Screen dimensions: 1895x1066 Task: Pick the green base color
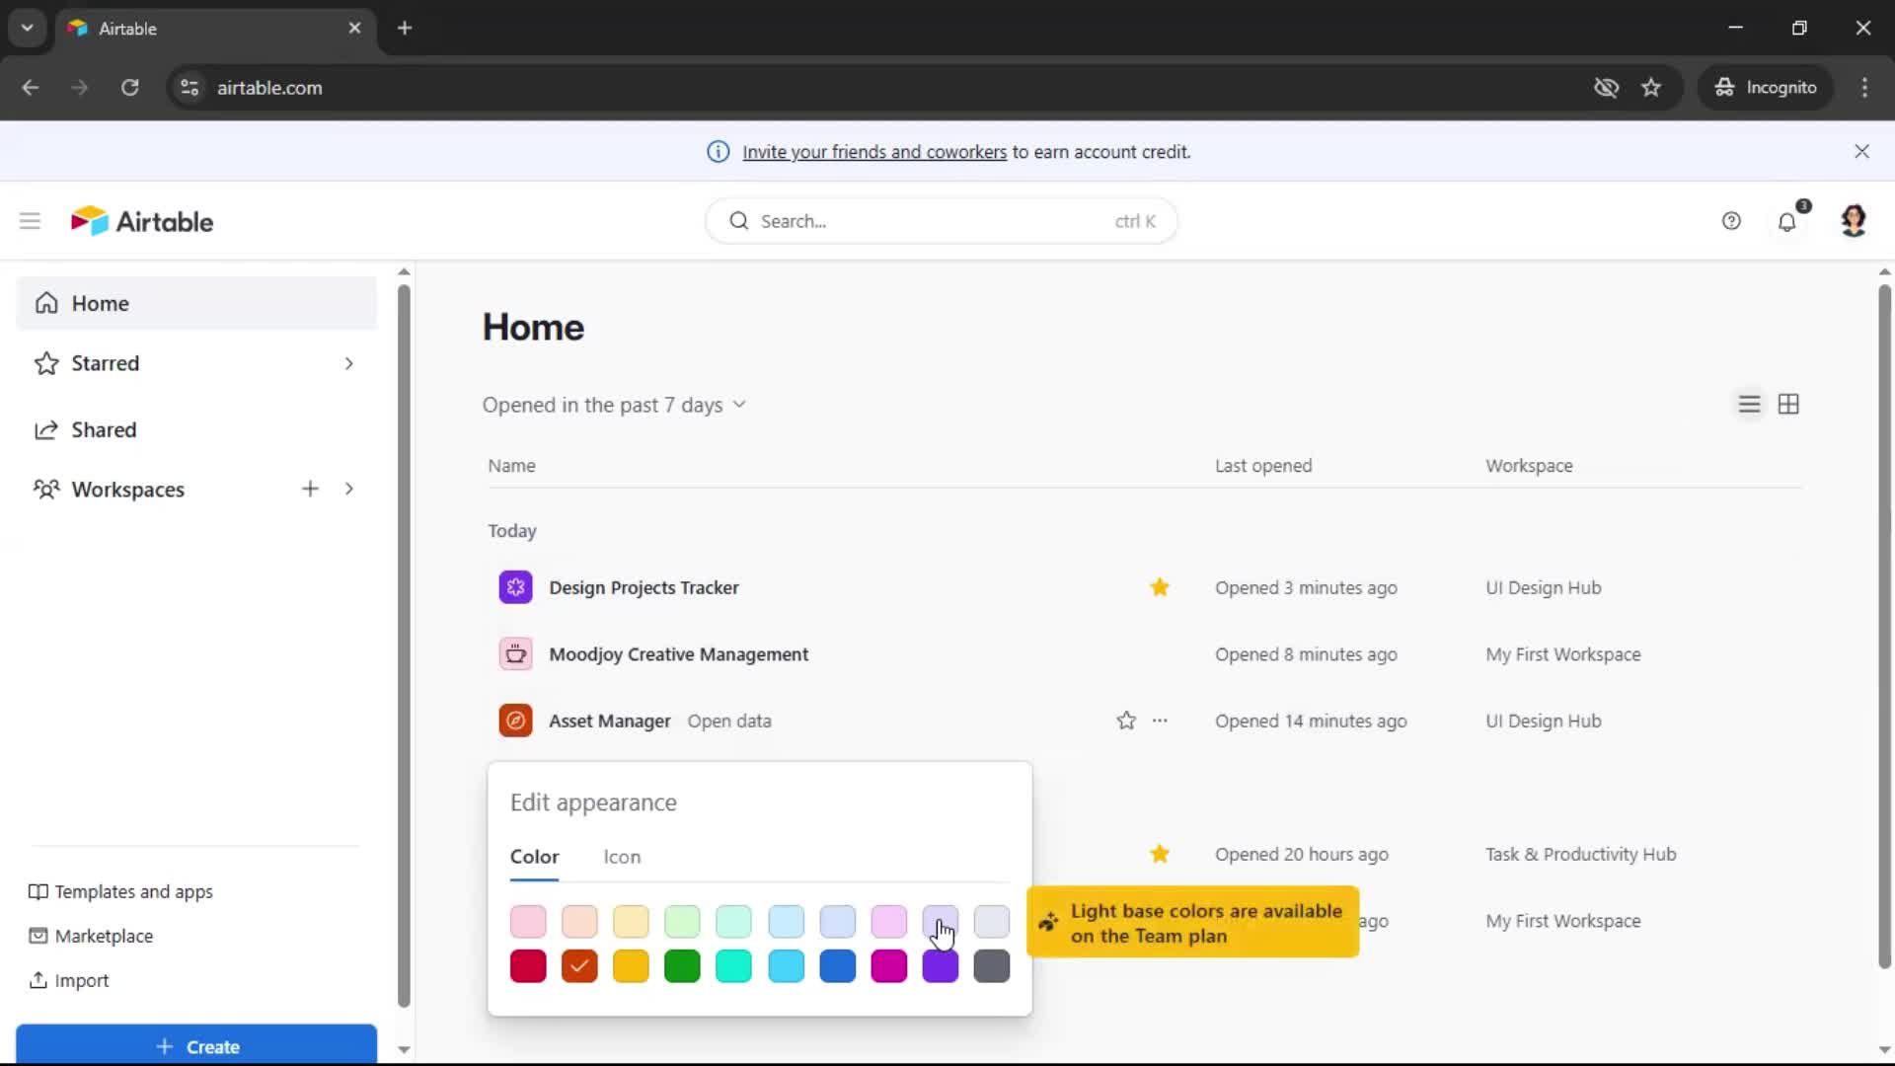(x=682, y=966)
